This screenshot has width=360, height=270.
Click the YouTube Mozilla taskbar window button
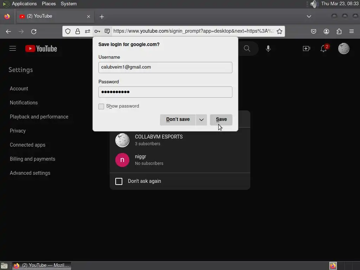[x=41, y=266]
